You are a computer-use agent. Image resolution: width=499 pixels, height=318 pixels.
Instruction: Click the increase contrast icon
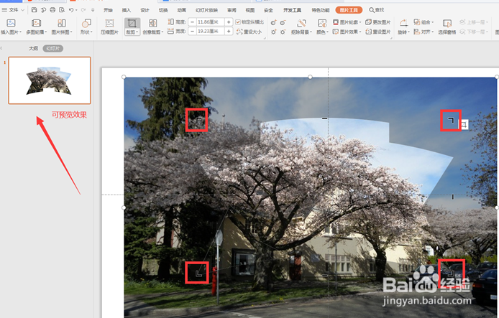pos(273,22)
